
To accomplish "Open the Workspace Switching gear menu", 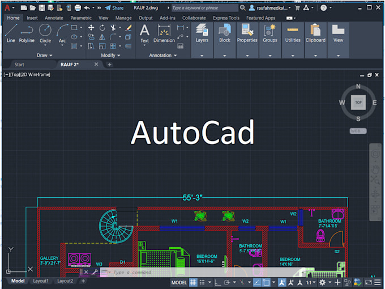I will 323,282.
